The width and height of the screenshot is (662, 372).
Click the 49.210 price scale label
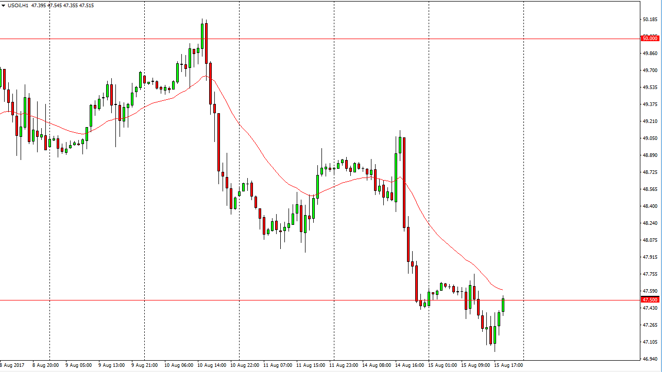pyautogui.click(x=650, y=121)
